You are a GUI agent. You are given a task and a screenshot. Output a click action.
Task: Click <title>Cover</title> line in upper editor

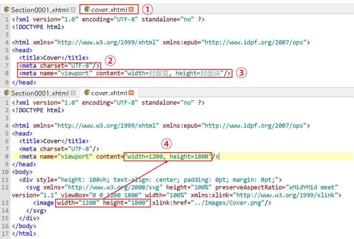54,58
